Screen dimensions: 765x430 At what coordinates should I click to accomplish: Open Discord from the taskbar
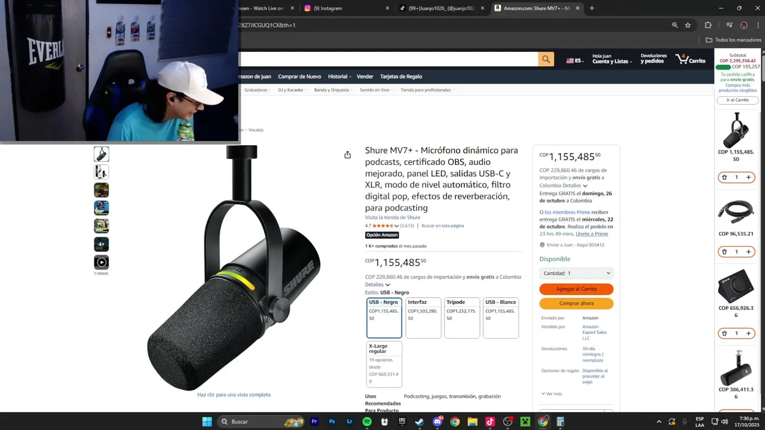click(437, 422)
